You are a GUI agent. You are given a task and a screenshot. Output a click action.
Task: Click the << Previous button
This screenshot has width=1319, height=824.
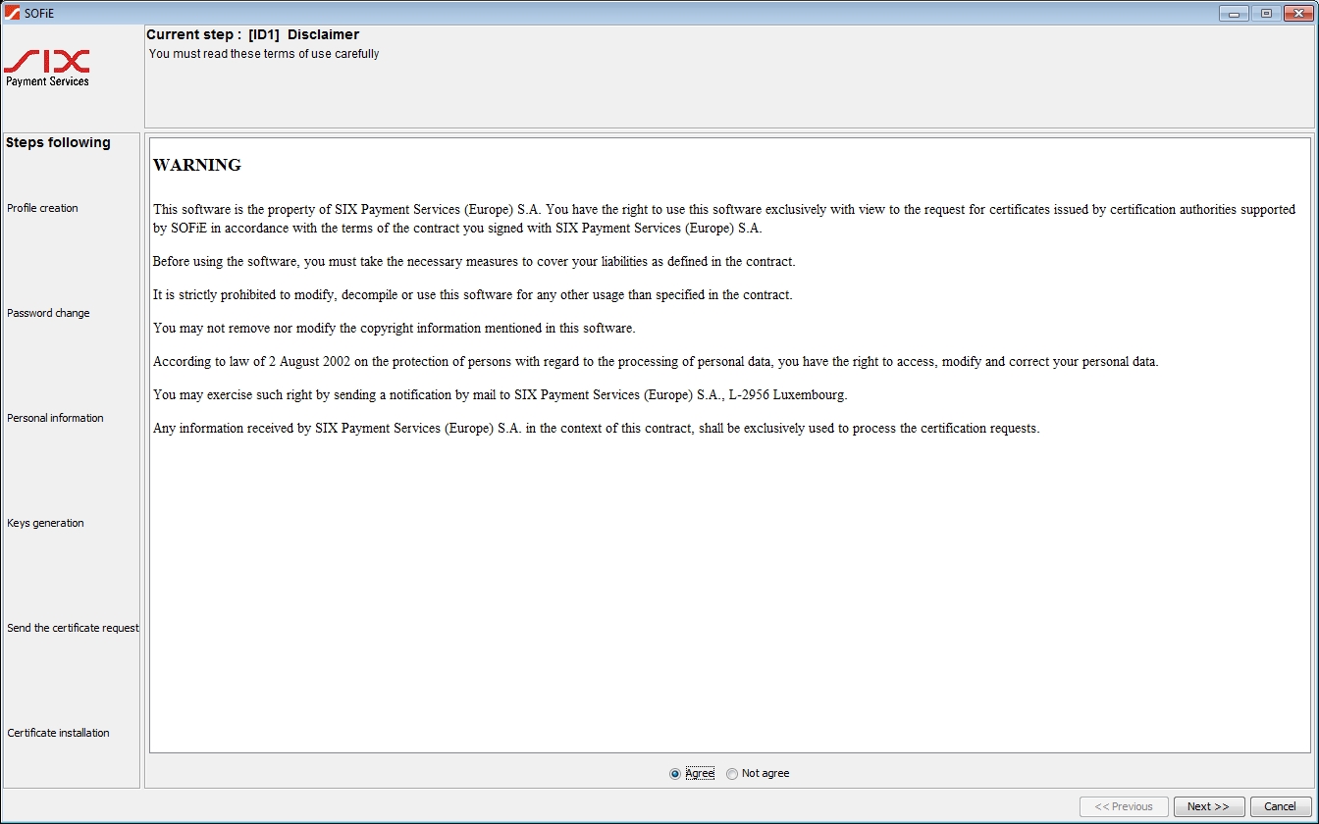pyautogui.click(x=1124, y=806)
